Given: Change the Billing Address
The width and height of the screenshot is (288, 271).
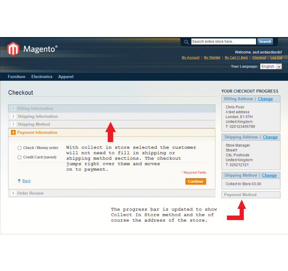Looking at the screenshot, I should [x=265, y=99].
